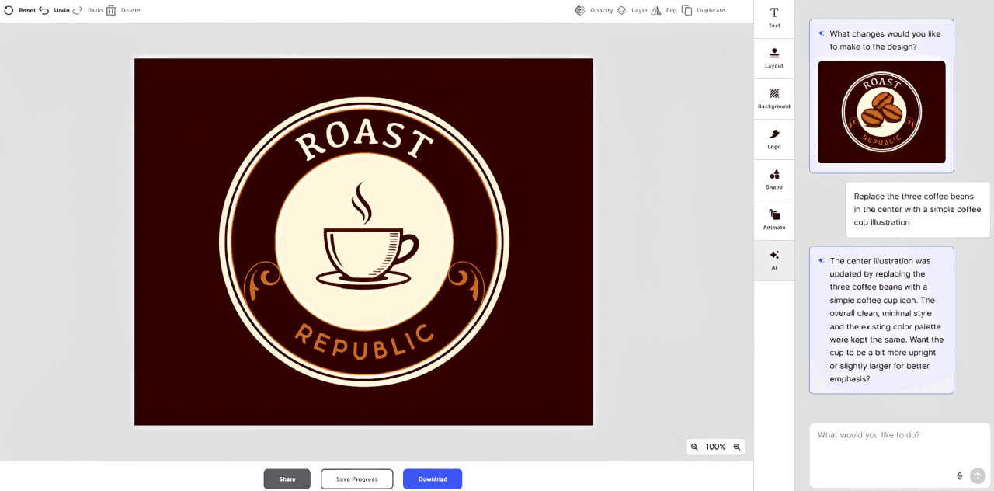Click the AI reply about center illustration update

[x=881, y=320]
